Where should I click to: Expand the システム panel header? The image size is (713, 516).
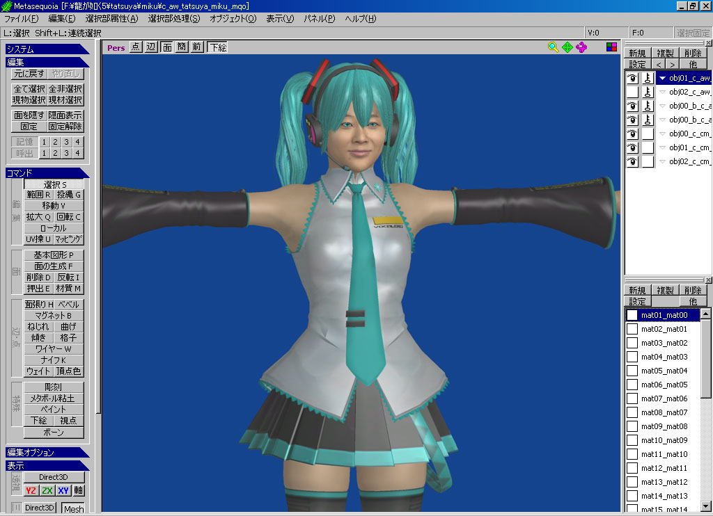[x=47, y=49]
